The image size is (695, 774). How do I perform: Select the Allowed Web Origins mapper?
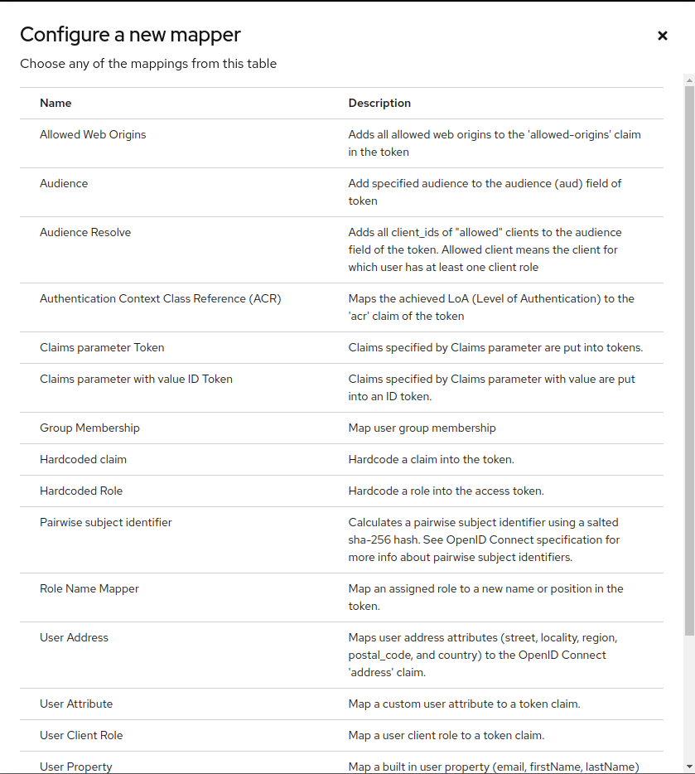tap(93, 134)
